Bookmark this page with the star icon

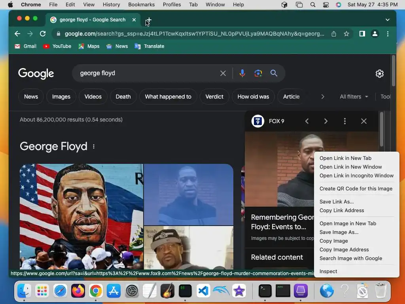346,34
